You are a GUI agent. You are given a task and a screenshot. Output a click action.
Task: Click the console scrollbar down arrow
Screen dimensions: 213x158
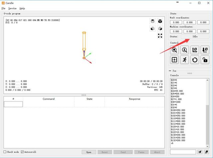207,146
